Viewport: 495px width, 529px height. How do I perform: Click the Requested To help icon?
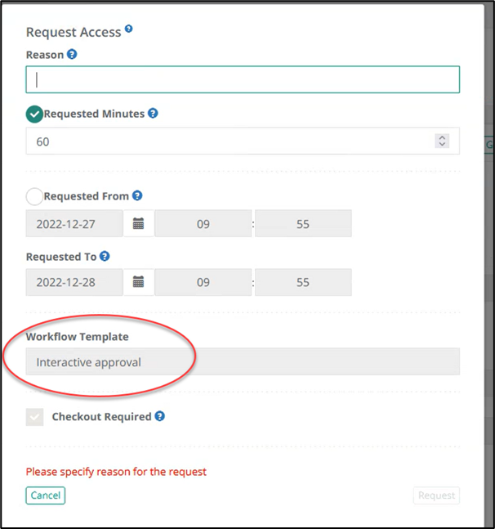click(x=105, y=256)
